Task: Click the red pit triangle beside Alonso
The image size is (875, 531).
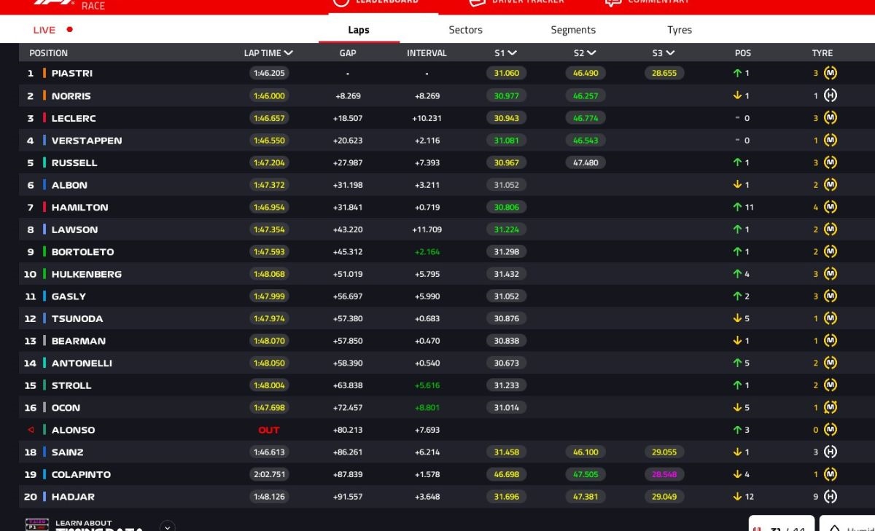Action: coord(31,430)
